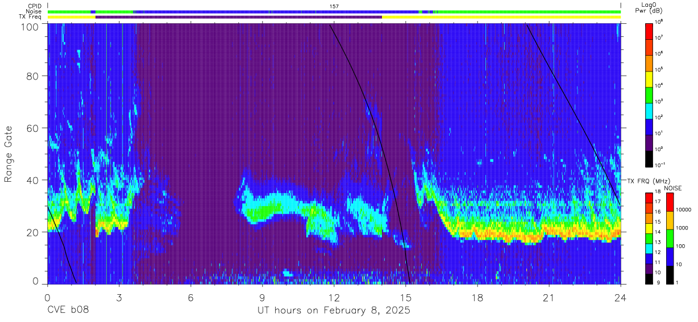
Task: Select the yellow 14–15 MHz TX FRQ swatch
Action: click(649, 228)
